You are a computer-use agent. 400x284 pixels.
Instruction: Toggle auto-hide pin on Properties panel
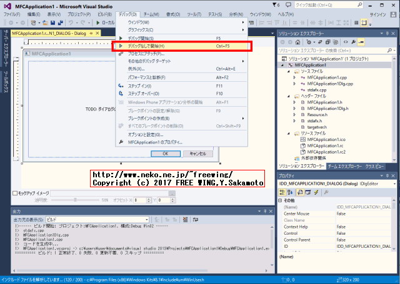pyautogui.click(x=387, y=176)
